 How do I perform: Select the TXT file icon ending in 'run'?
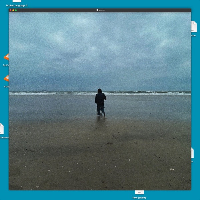[x=194, y=26]
